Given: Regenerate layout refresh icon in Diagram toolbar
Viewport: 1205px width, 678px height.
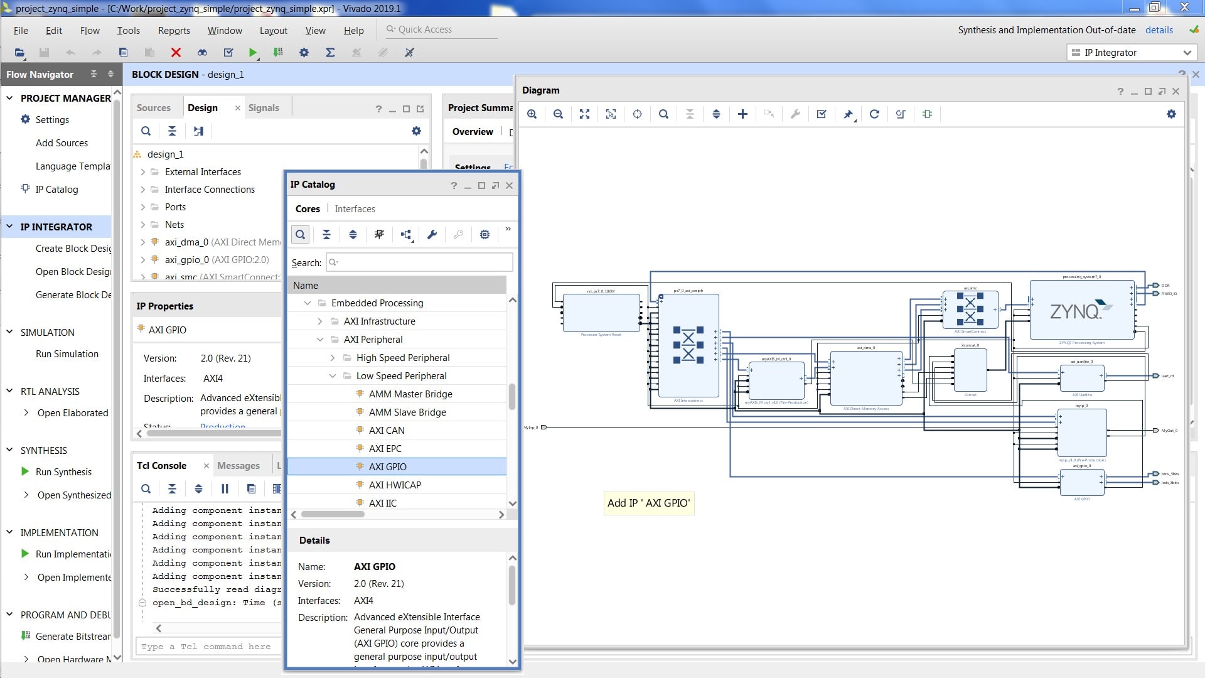Looking at the screenshot, I should [x=874, y=114].
